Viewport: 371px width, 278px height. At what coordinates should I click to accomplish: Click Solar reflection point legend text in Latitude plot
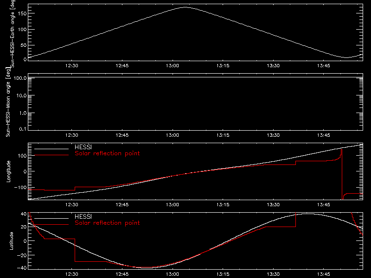107,223
